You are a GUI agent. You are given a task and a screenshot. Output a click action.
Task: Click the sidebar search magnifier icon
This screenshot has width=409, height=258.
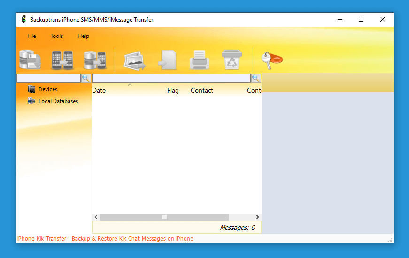(86, 78)
